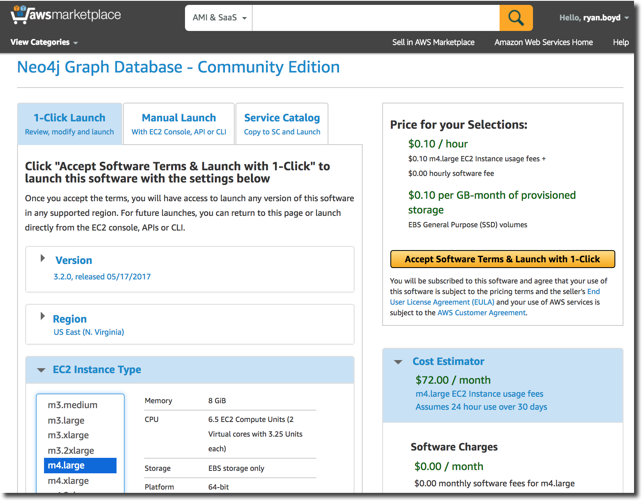Image resolution: width=643 pixels, height=501 pixels.
Task: Click the Storage value EBS storage only
Action: (x=236, y=468)
